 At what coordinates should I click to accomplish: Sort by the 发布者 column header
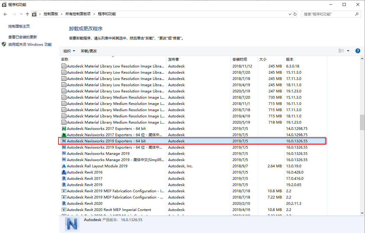pos(198,59)
